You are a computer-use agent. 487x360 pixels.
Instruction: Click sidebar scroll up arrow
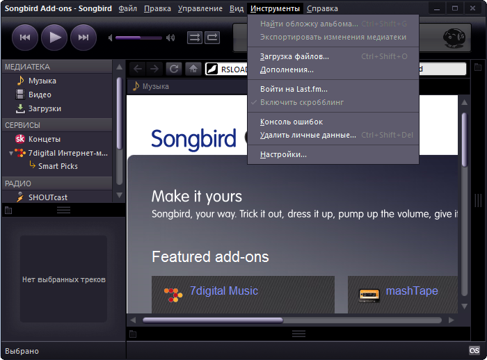coord(119,67)
